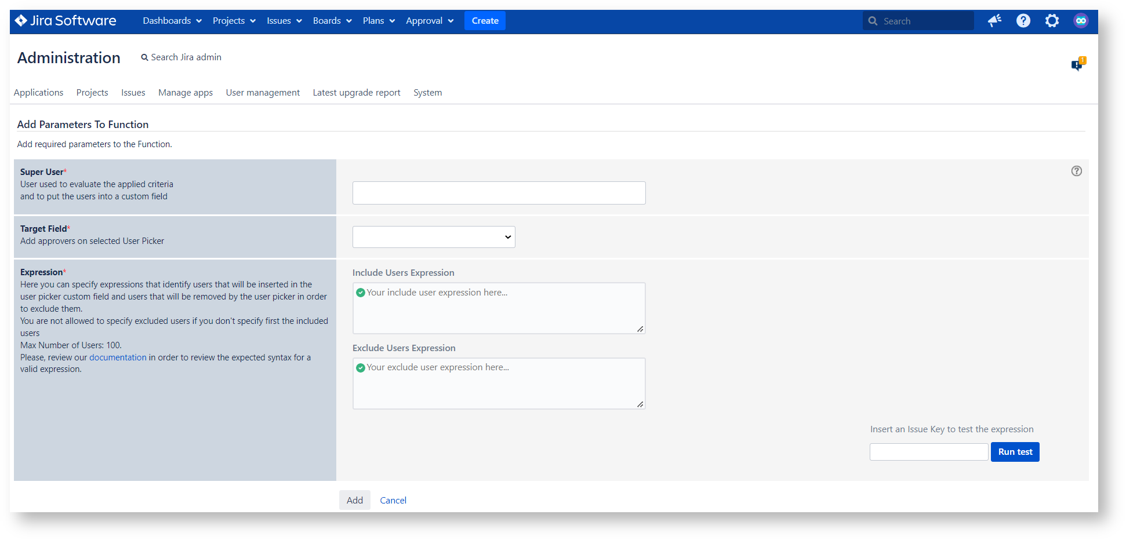
Task: Expand the Projects dropdown in top bar
Action: click(x=234, y=21)
